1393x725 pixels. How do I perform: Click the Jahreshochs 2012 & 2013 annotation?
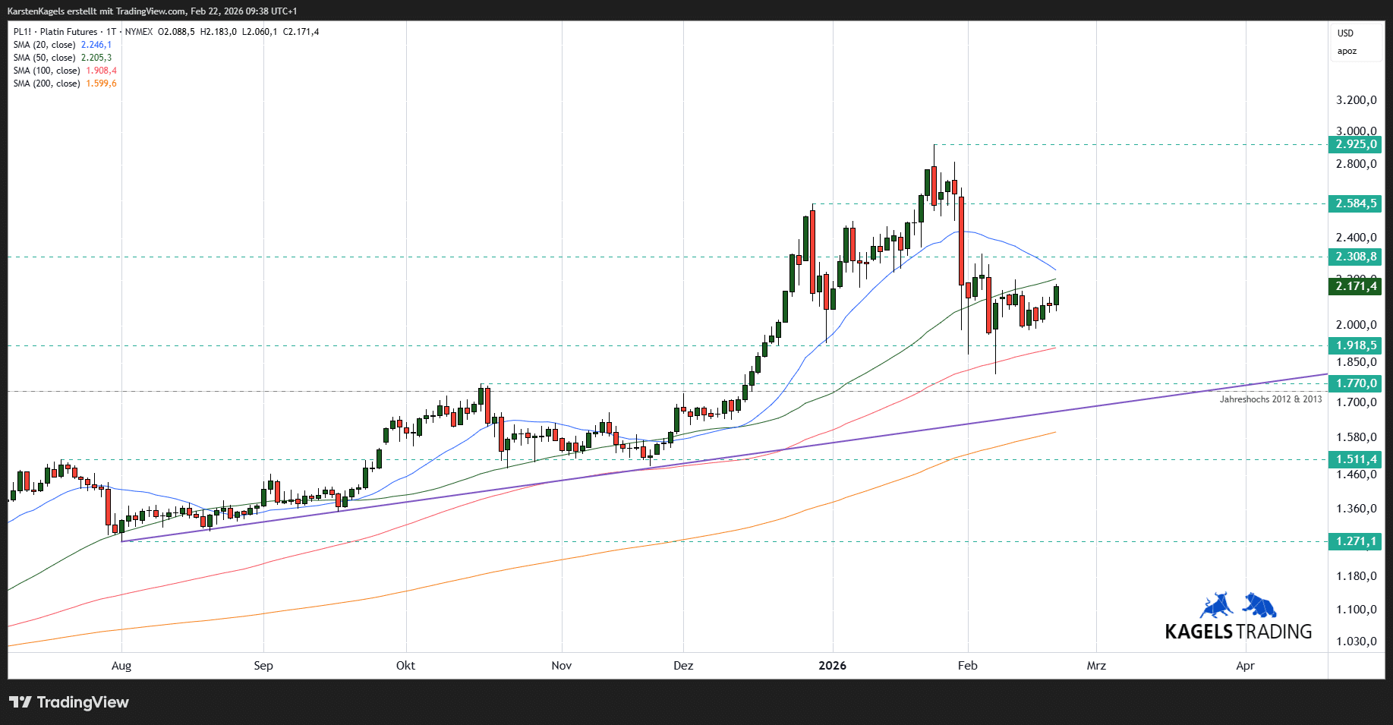pyautogui.click(x=1270, y=399)
